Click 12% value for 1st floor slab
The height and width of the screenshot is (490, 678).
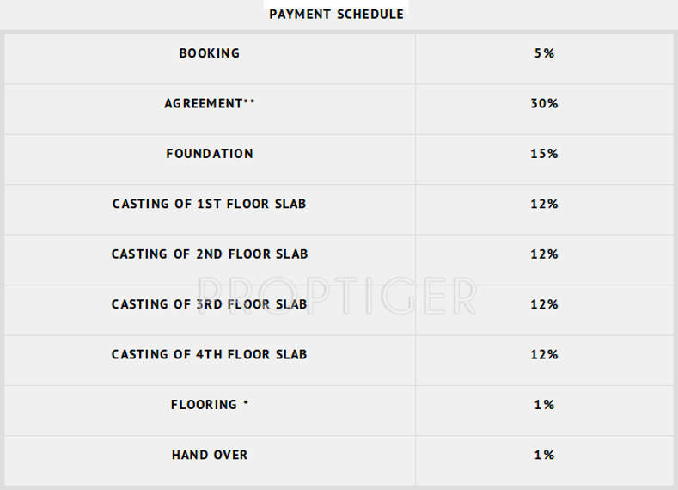pyautogui.click(x=545, y=204)
